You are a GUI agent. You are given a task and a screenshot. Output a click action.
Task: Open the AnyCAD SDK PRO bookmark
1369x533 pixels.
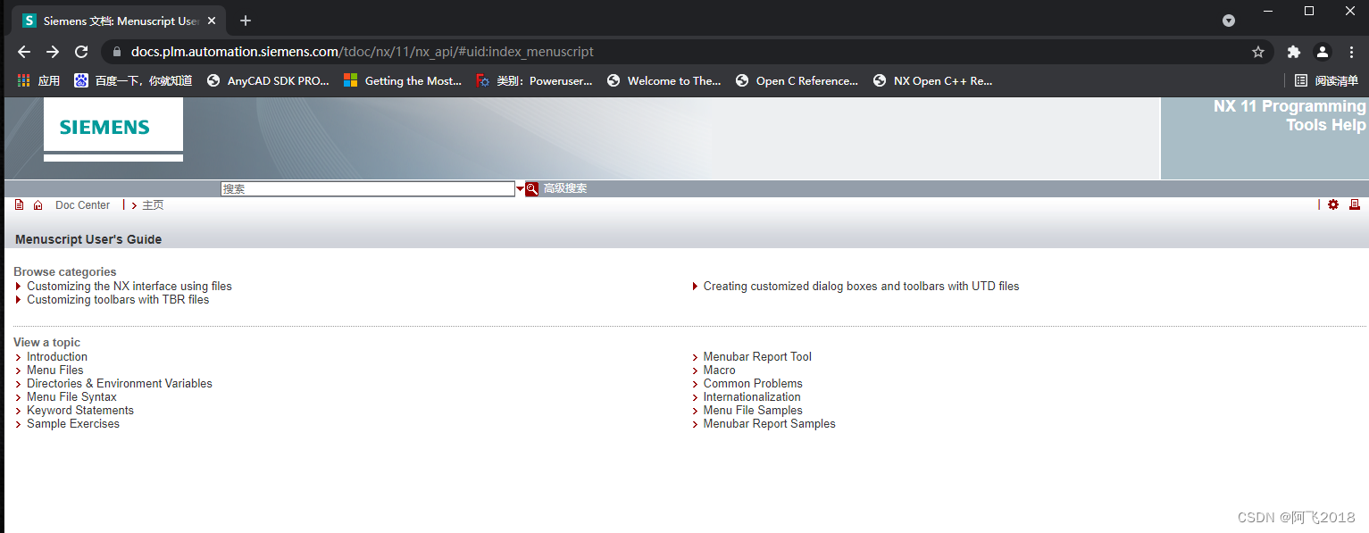pyautogui.click(x=268, y=80)
